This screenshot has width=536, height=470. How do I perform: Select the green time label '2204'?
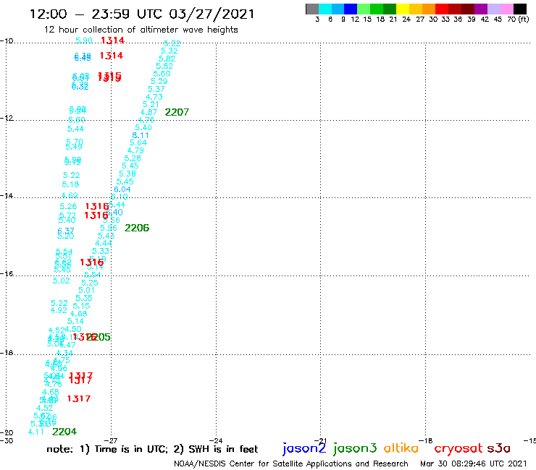tap(64, 432)
